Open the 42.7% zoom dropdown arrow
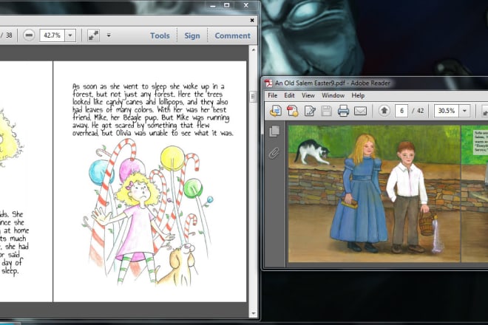Screen dimensions: 488x325 click(x=70, y=35)
